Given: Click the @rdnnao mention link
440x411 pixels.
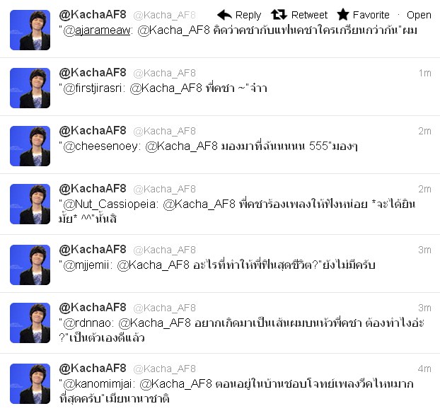Looking at the screenshot, I should [87, 323].
